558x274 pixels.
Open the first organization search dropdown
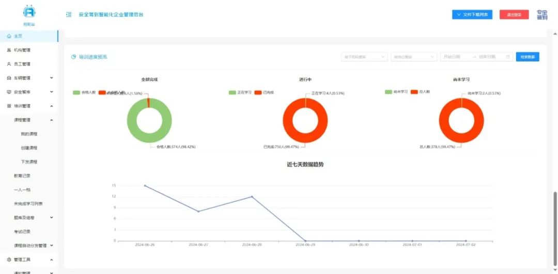(364, 57)
